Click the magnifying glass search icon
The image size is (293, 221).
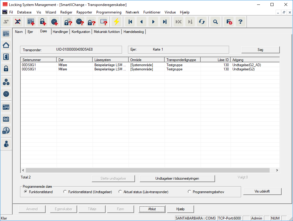(215, 22)
